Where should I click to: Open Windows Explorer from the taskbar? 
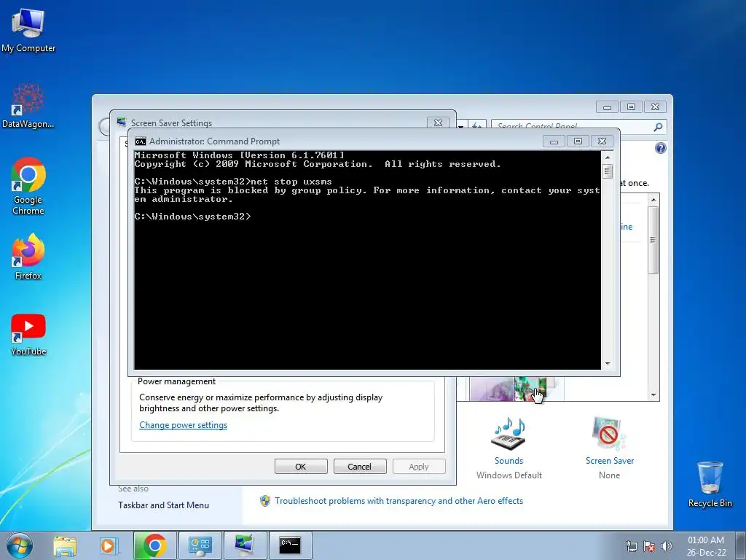coord(65,545)
